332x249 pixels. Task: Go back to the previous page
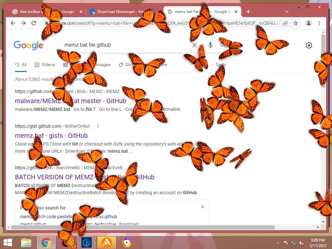13,23
